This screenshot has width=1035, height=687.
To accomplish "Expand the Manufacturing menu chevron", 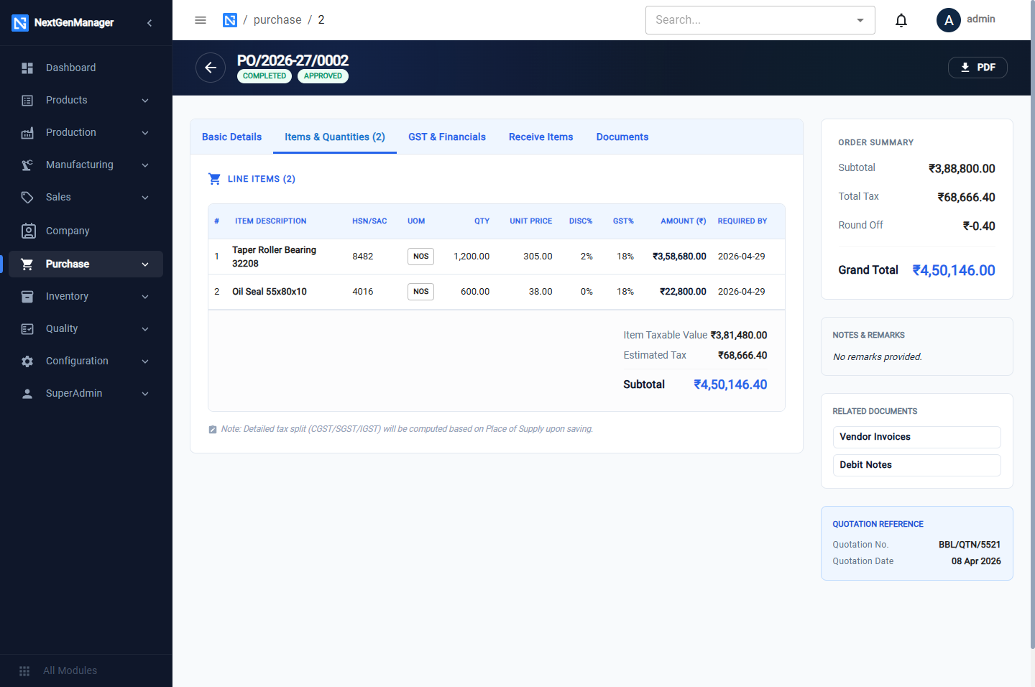I will click(145, 165).
